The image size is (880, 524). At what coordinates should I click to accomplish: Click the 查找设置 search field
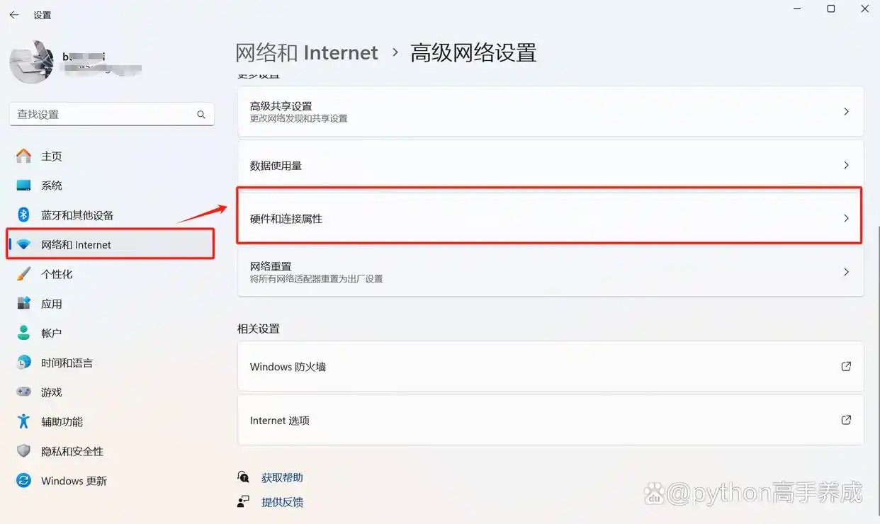(x=111, y=114)
